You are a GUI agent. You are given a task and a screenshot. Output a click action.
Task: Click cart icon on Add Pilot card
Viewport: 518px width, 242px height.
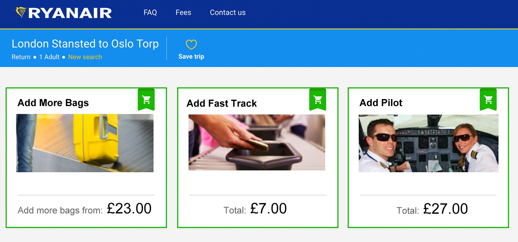[x=488, y=99]
